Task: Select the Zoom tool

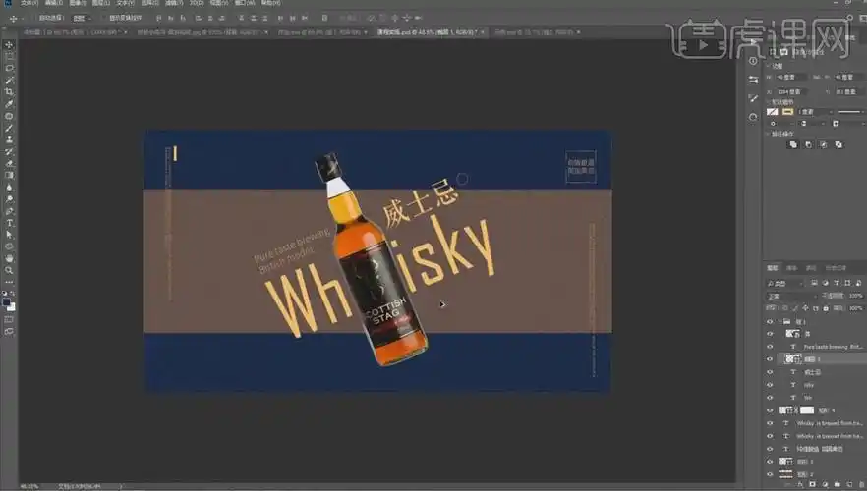Action: point(9,270)
